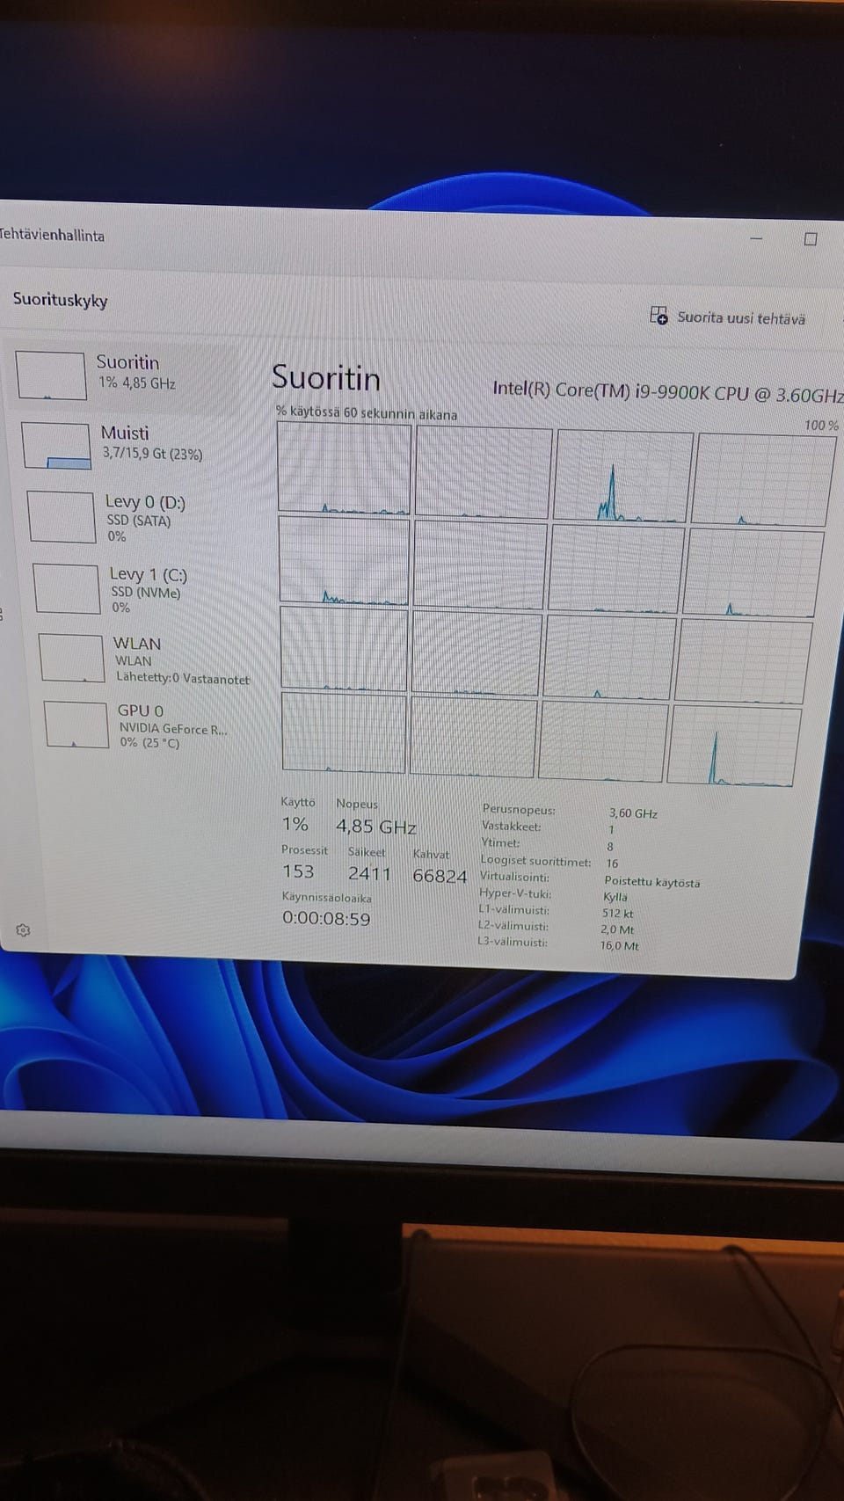This screenshot has width=844, height=1501.
Task: Click the Loogiset suorittimet value 16
Action: point(612,863)
